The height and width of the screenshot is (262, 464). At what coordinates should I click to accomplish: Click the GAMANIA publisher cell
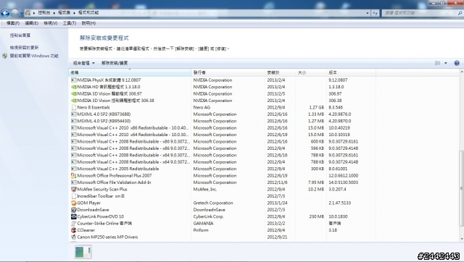click(203, 224)
